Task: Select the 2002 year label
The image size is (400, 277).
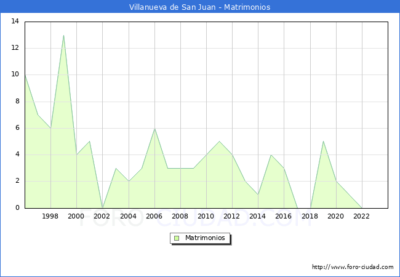Action: pos(102,217)
